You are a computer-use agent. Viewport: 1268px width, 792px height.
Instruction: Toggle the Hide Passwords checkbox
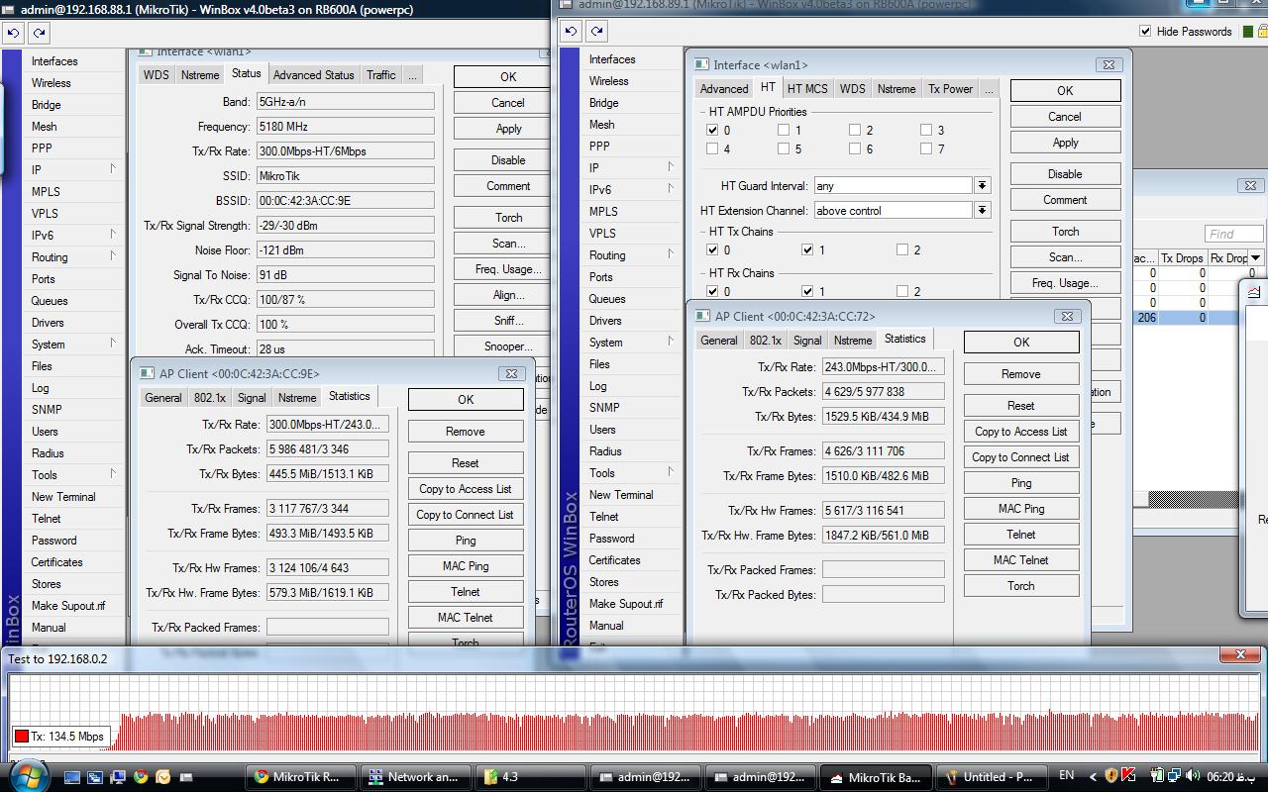pos(1146,31)
